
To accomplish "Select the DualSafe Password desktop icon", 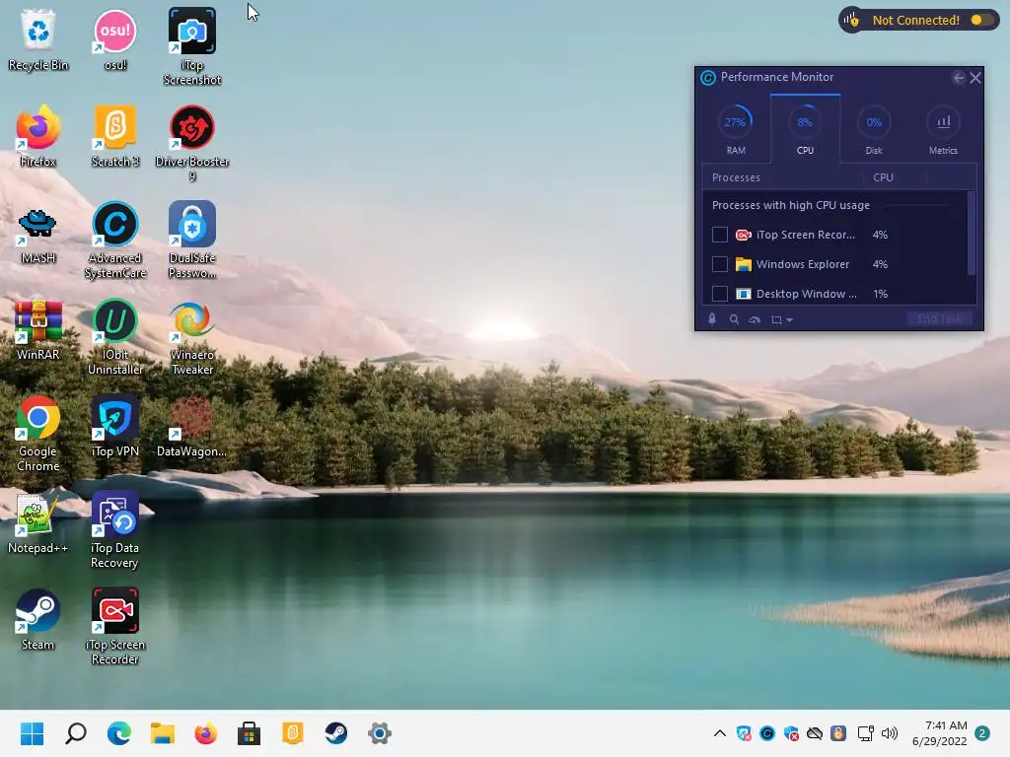I will coord(192,240).
